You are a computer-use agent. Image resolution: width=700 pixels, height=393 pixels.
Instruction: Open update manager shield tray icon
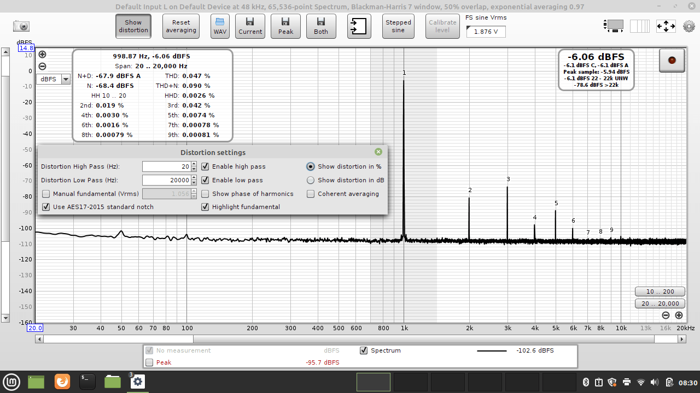pos(612,382)
